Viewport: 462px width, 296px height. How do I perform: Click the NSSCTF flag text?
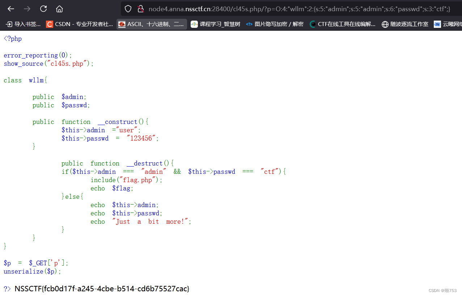[102, 289]
